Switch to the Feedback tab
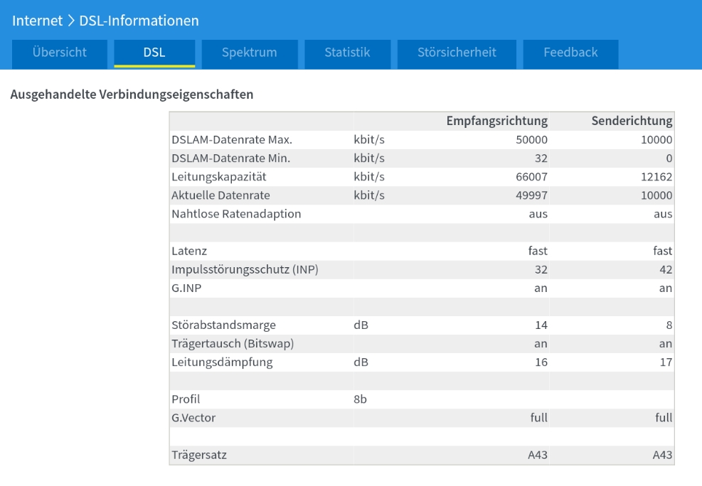702x486 pixels. click(x=570, y=53)
